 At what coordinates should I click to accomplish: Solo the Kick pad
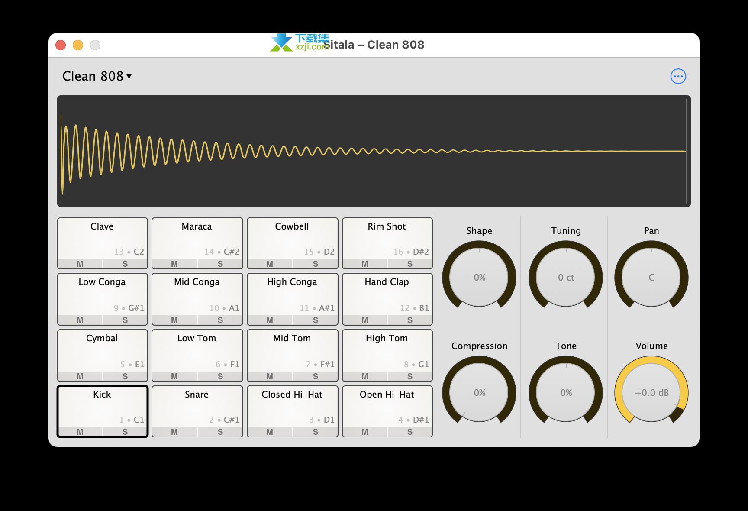coord(125,432)
